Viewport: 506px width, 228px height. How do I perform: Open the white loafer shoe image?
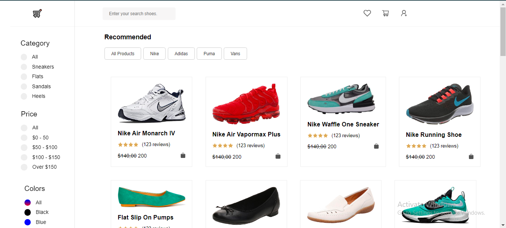coord(340,205)
